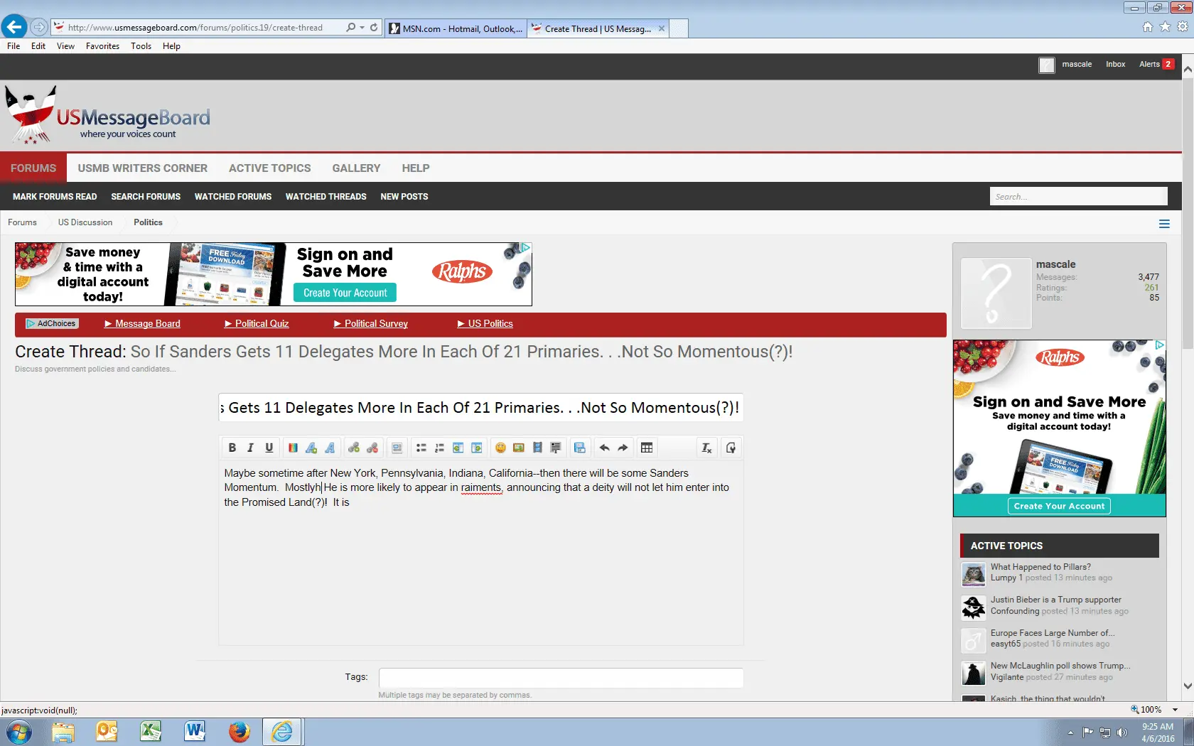Image resolution: width=1194 pixels, height=746 pixels.
Task: Open the Edit menu
Action: 38,46
